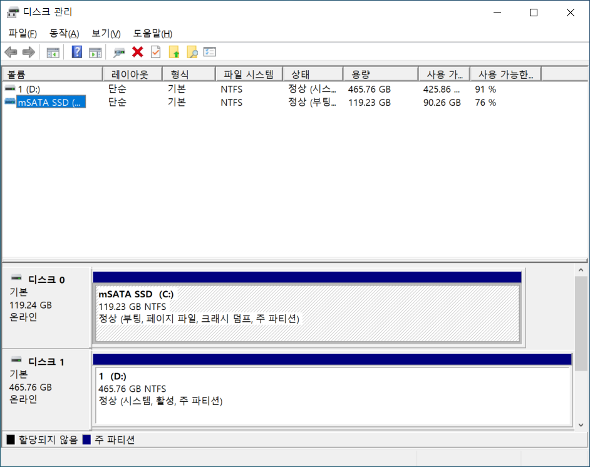
Task: Click the properties checkmark sheet icon
Action: click(156, 52)
